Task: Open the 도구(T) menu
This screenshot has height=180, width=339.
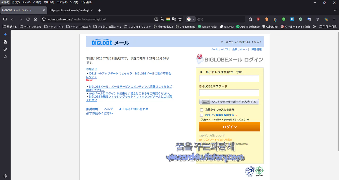Action: pyautogui.click(x=74, y=2)
